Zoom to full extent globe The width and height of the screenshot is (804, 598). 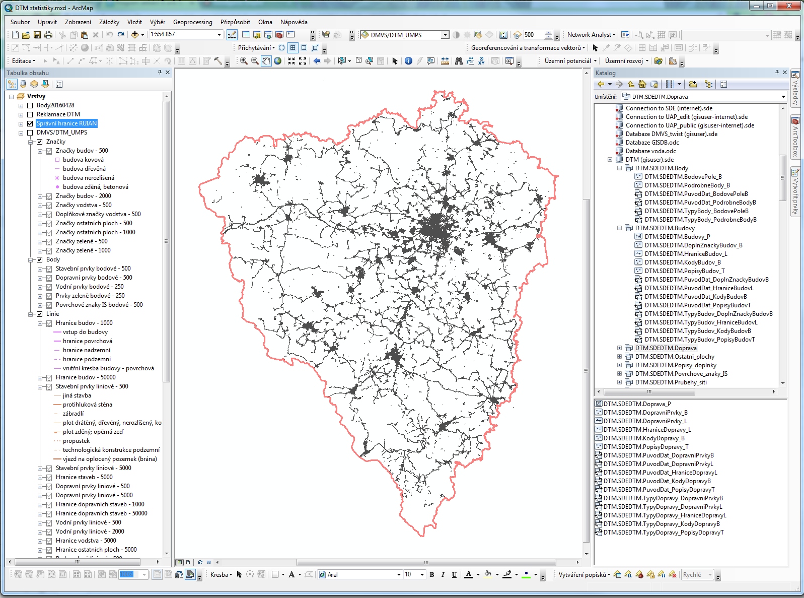point(277,61)
